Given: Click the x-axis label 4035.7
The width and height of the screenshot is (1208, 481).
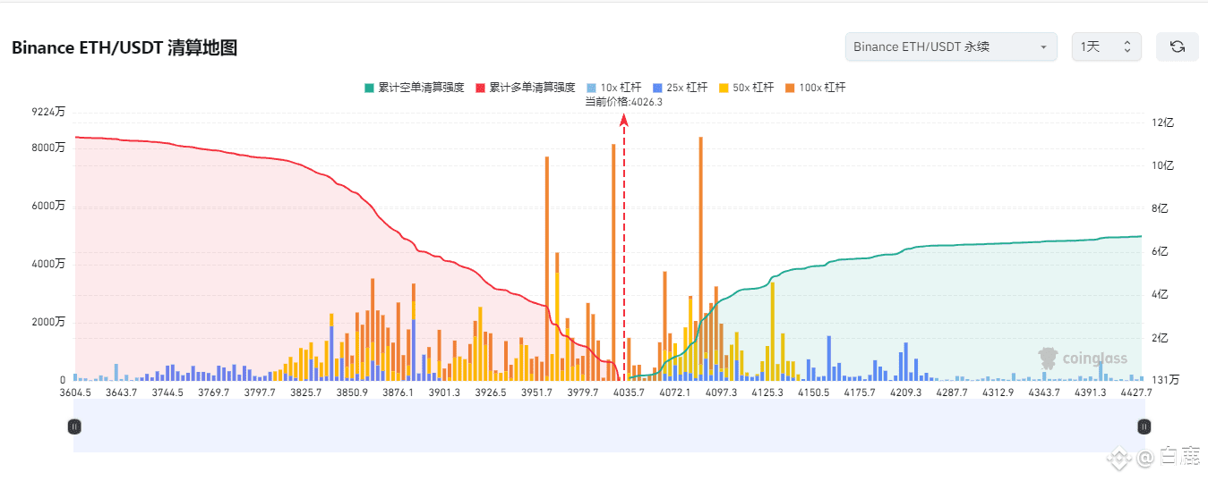Looking at the screenshot, I should 627,392.
